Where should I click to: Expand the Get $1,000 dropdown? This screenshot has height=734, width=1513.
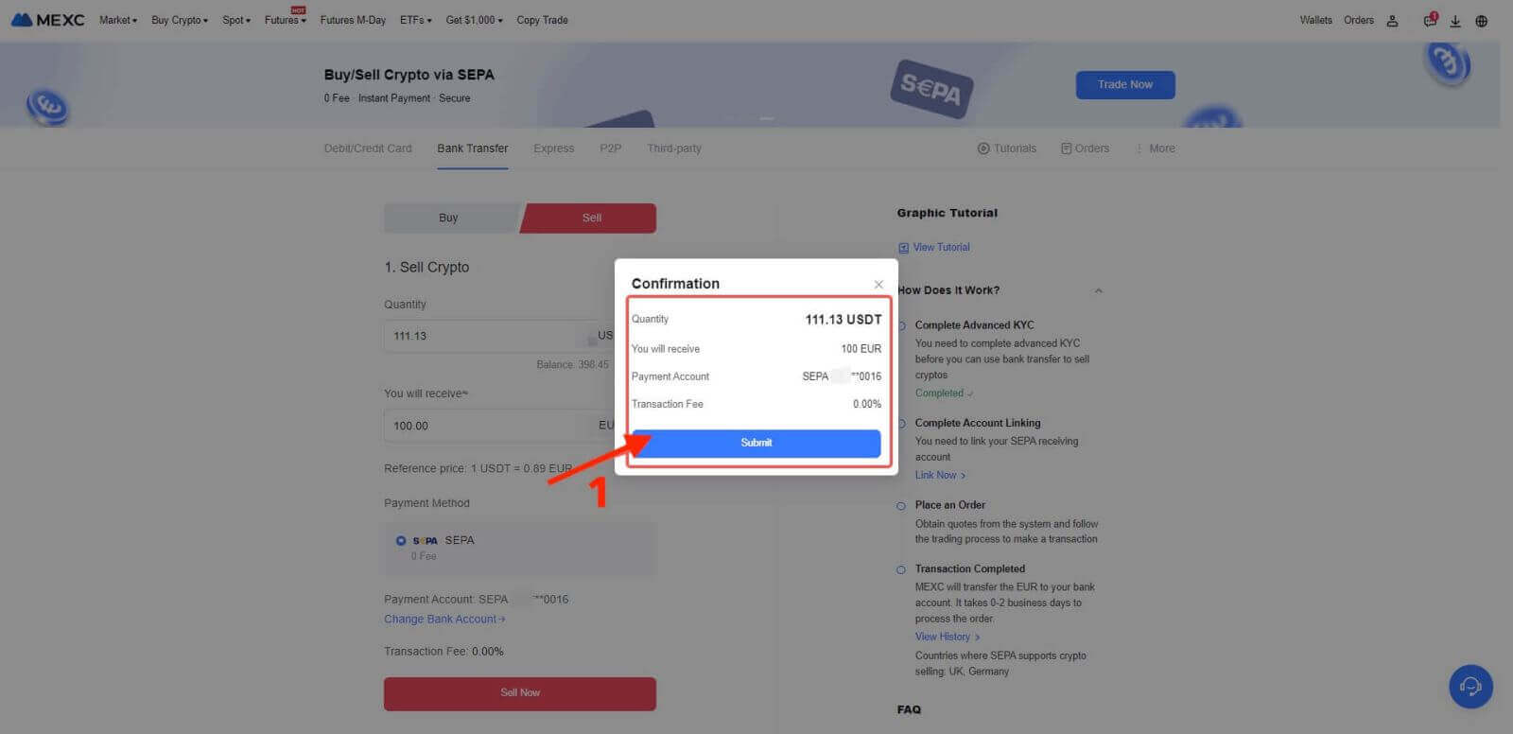(474, 20)
